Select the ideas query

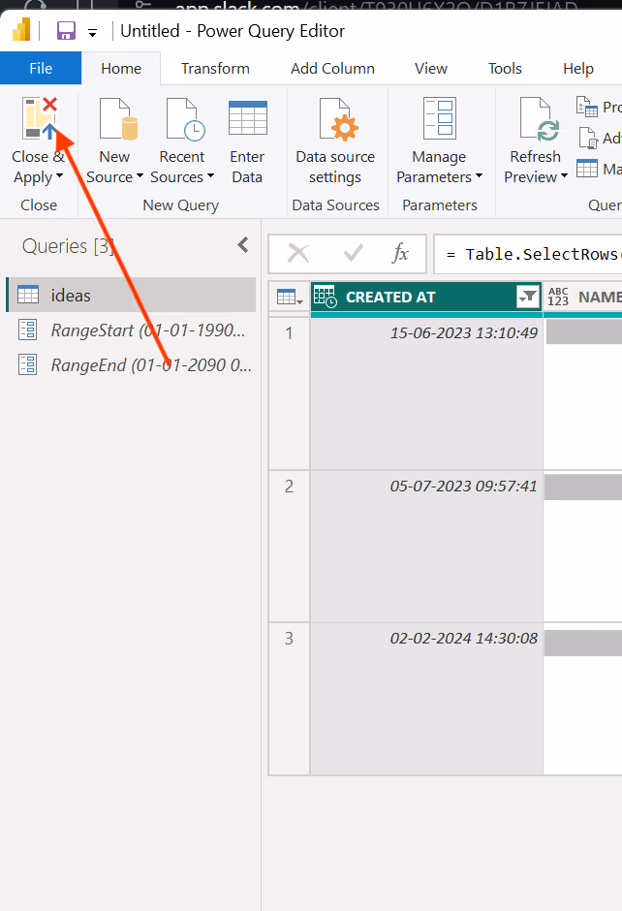click(131, 296)
